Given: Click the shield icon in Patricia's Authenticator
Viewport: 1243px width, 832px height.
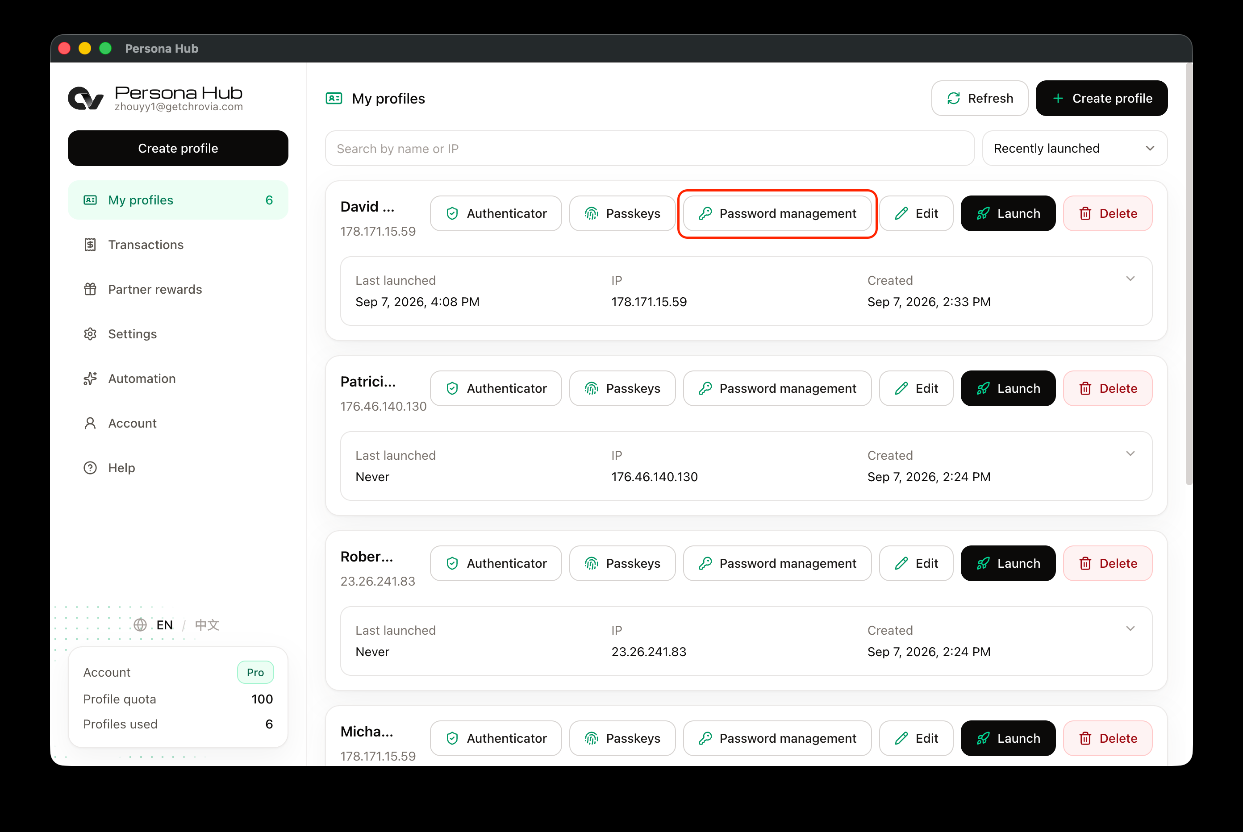Looking at the screenshot, I should click(452, 388).
